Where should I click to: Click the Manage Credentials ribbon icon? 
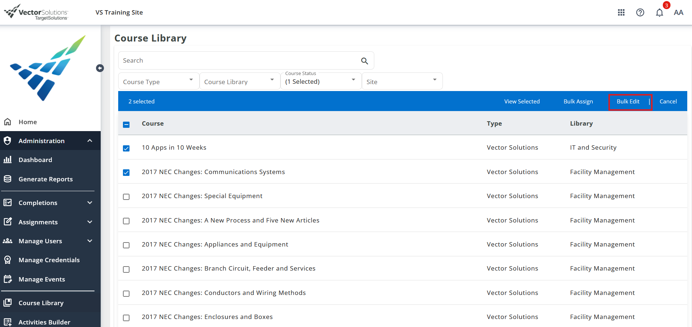7,260
